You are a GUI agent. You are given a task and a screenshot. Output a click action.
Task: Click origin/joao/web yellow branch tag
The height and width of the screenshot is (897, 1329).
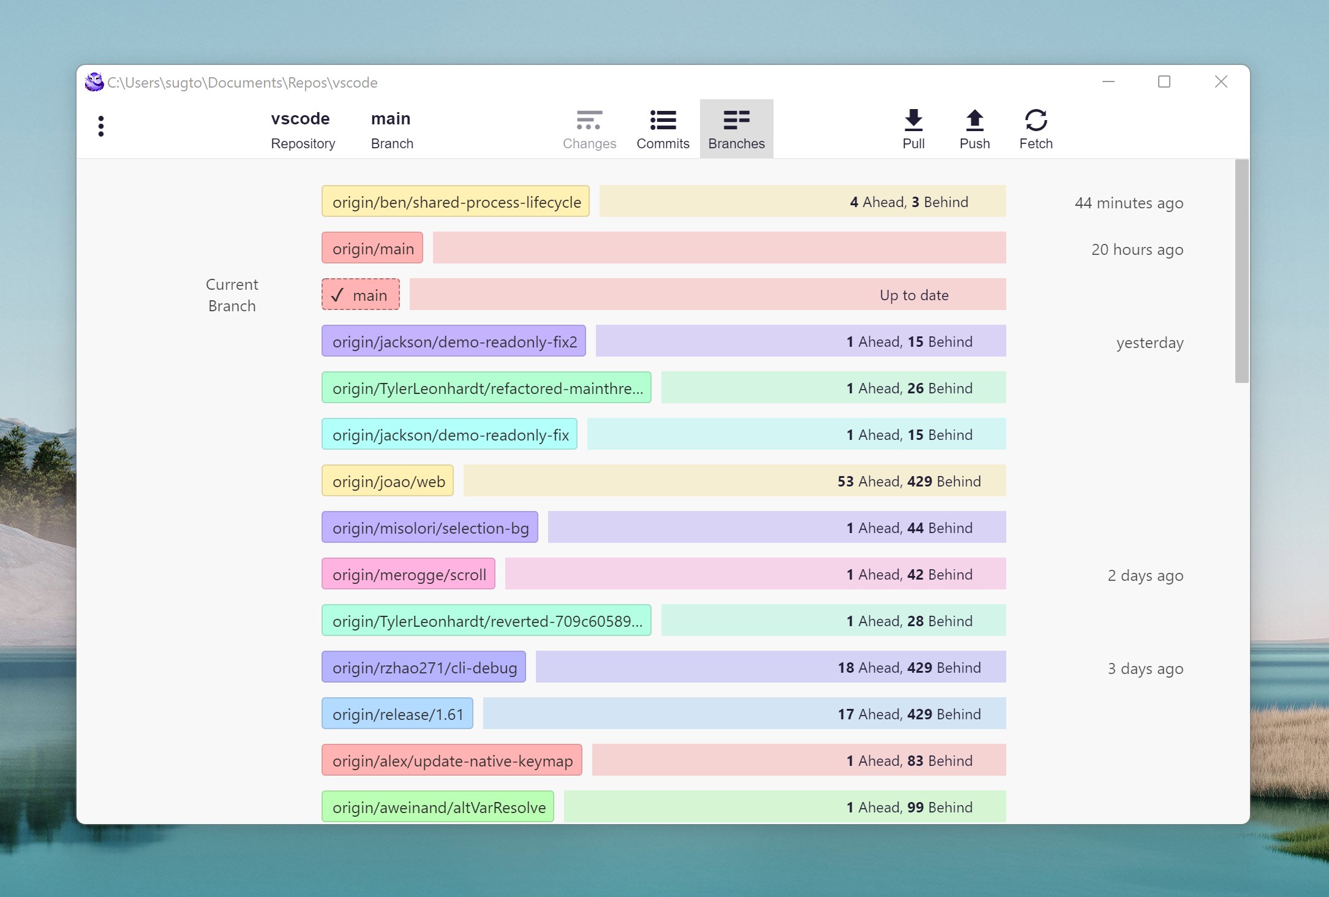coord(388,481)
